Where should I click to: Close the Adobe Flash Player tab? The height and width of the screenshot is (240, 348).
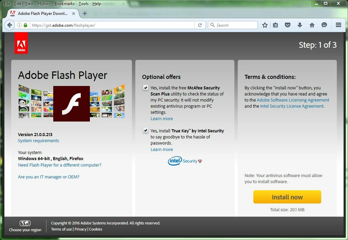[74, 14]
